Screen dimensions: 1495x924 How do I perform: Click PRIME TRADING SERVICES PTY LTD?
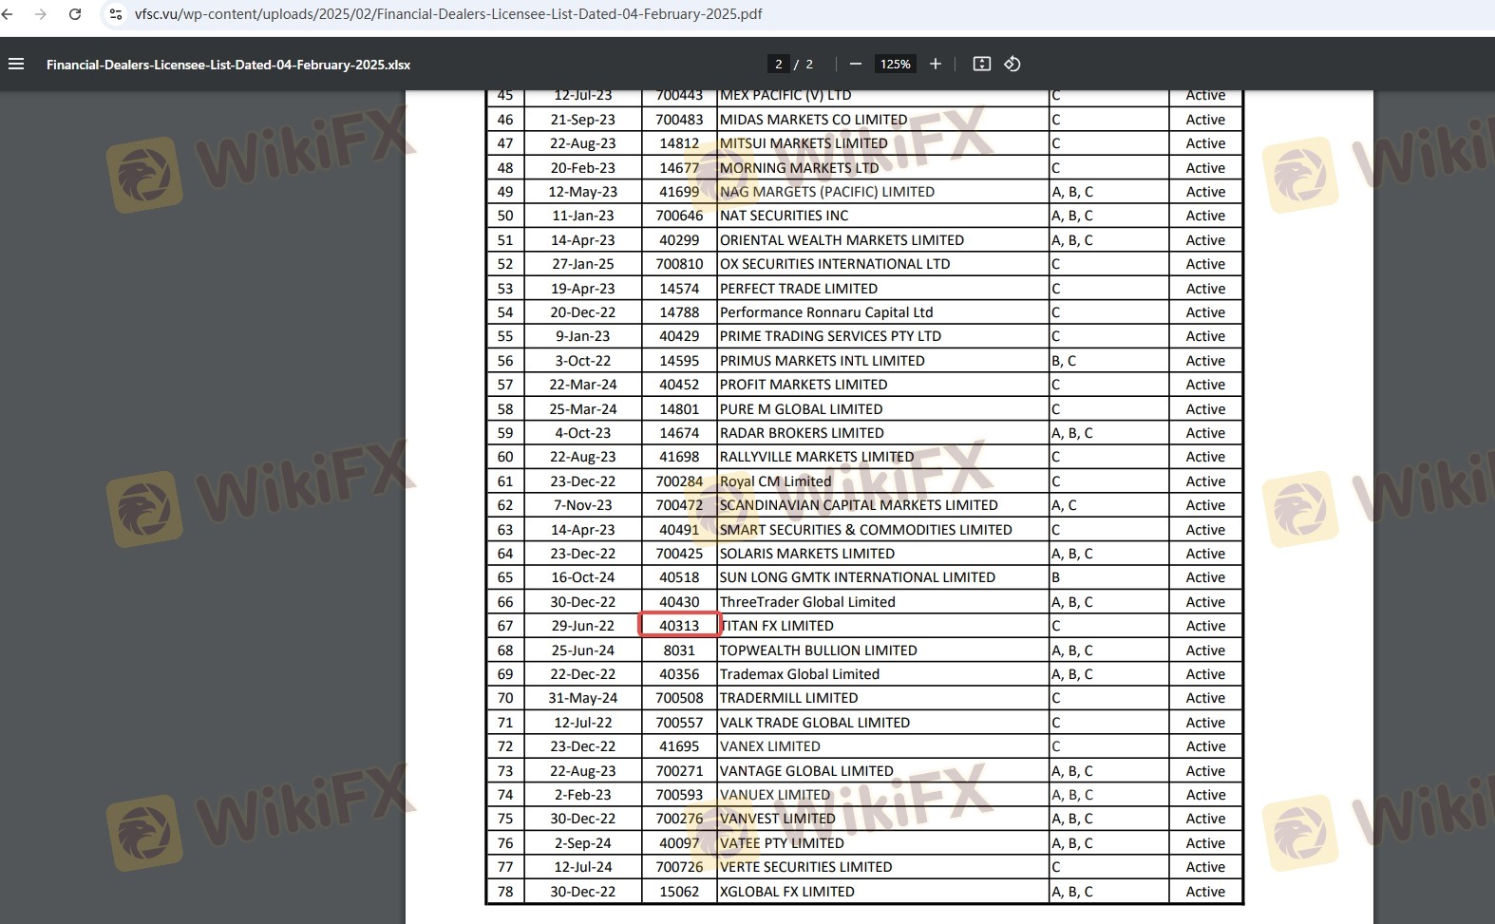point(831,336)
